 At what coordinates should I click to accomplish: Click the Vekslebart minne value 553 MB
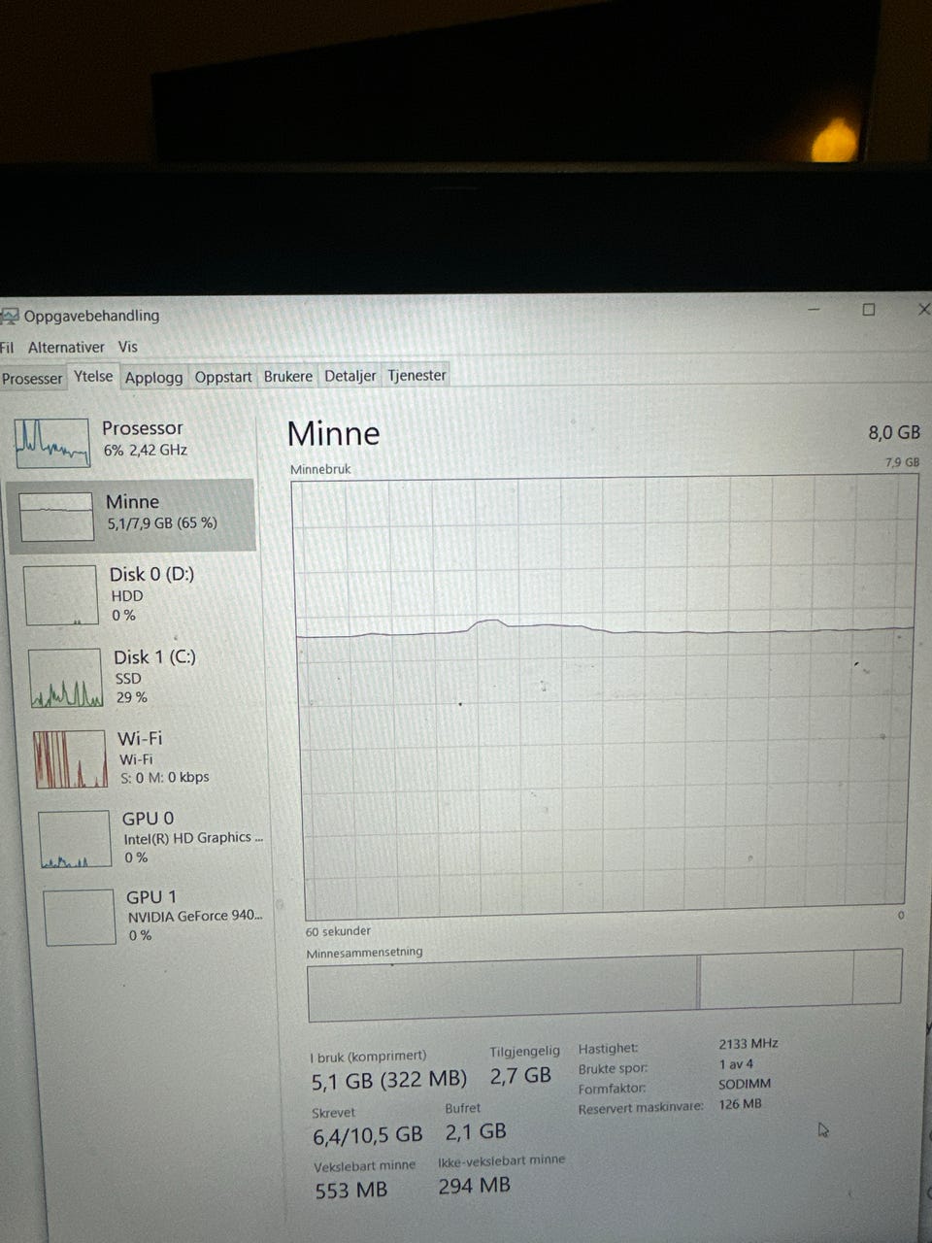pyautogui.click(x=351, y=1191)
